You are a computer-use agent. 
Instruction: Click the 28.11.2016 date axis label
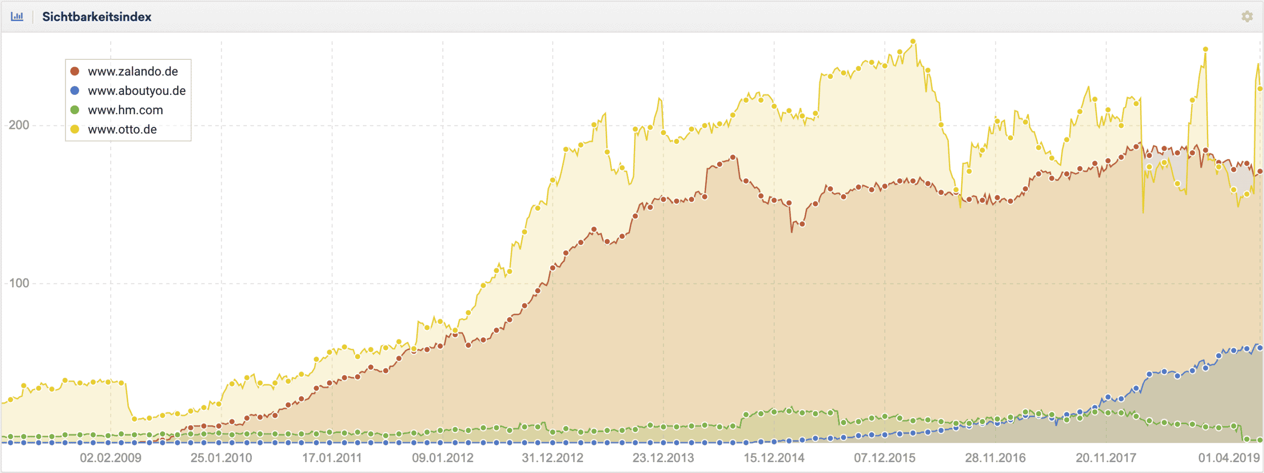tap(995, 458)
